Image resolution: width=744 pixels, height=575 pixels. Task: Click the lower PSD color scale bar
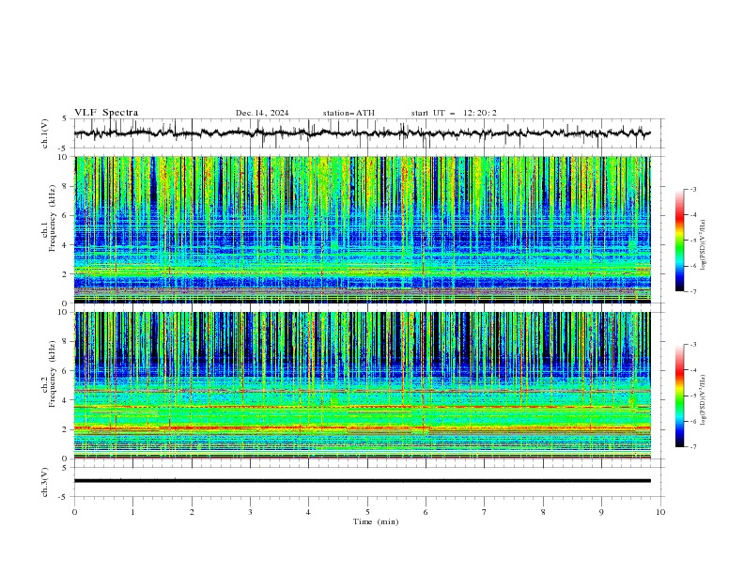[x=680, y=396]
